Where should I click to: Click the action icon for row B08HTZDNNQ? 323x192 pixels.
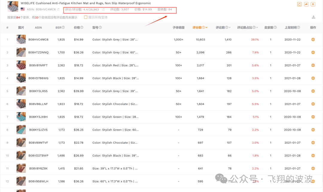(313, 52)
